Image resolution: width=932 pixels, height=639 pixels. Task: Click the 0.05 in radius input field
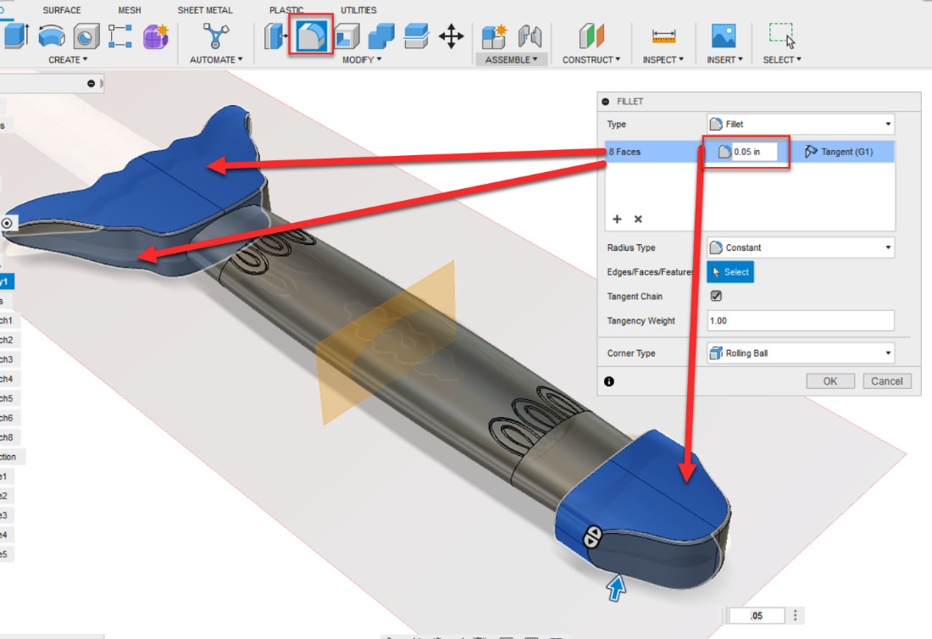coord(752,151)
